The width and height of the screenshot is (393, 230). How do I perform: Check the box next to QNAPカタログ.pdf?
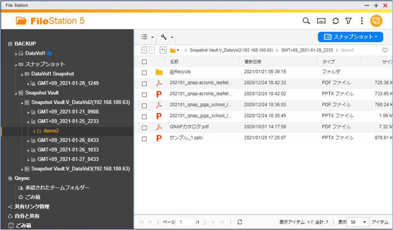pos(144,128)
